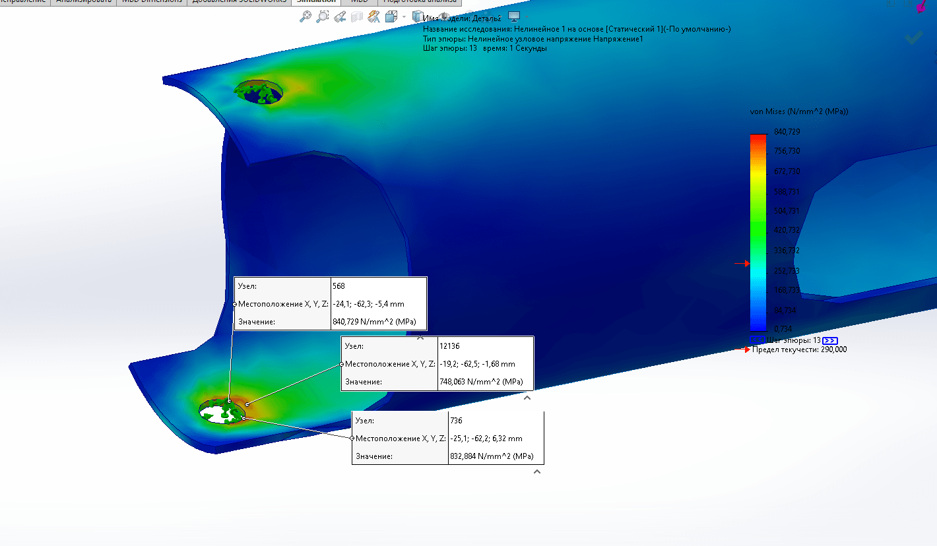
Task: Activate the Zoom to Area tool
Action: pyautogui.click(x=323, y=17)
